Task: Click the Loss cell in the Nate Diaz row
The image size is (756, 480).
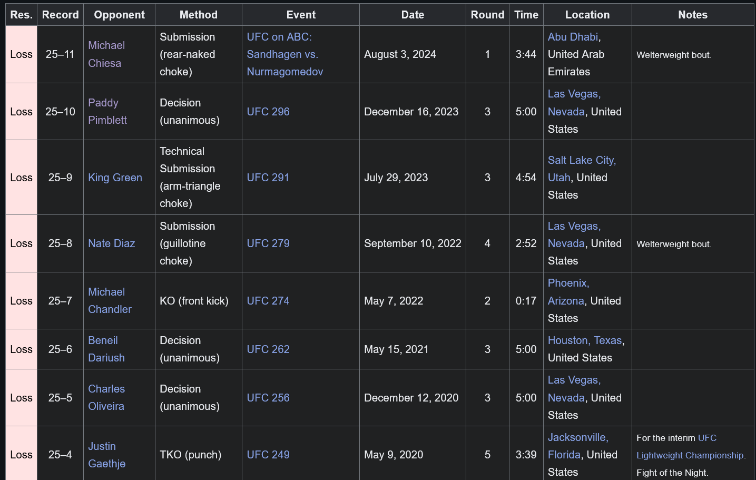Action: [21, 243]
